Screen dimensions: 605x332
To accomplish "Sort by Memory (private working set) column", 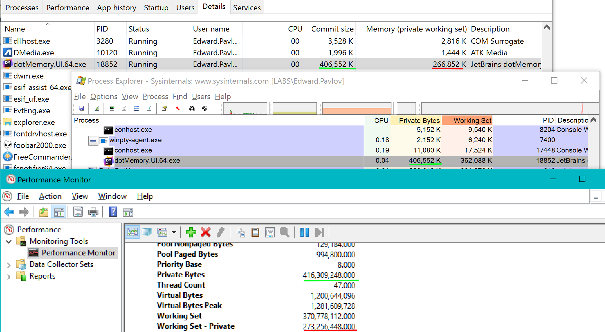I will 412,29.
